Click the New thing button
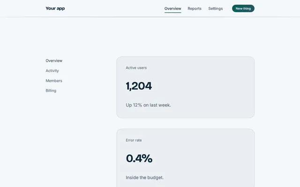The height and width of the screenshot is (187, 300). point(243,8)
